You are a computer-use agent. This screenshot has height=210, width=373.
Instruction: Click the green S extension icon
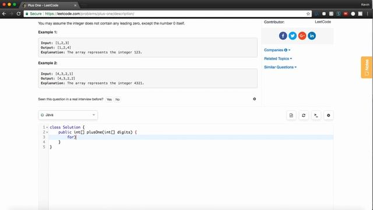click(x=339, y=14)
